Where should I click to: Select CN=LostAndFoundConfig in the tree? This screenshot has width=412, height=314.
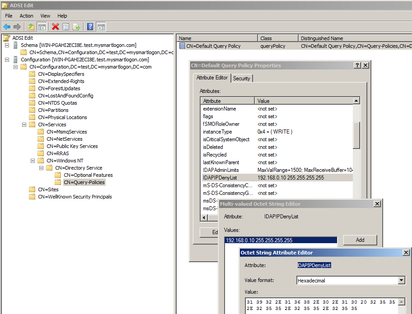tap(66, 96)
